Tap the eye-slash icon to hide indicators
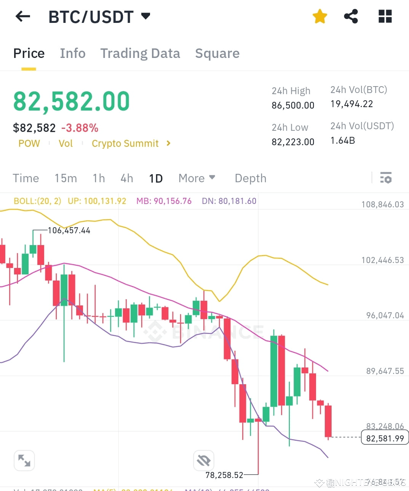This screenshot has height=491, width=409. 204,460
